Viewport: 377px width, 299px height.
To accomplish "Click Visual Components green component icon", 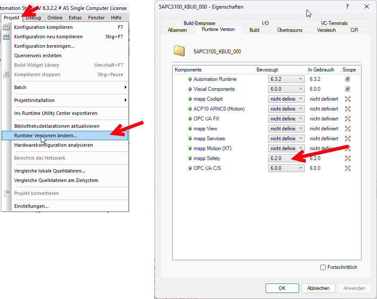I will tap(190, 89).
